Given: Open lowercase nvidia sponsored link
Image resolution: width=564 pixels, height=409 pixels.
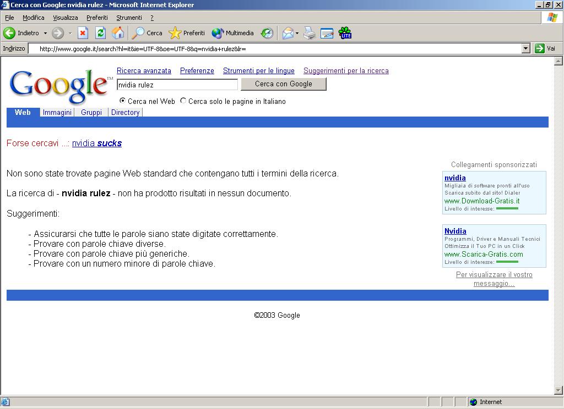Looking at the screenshot, I should pyautogui.click(x=455, y=178).
